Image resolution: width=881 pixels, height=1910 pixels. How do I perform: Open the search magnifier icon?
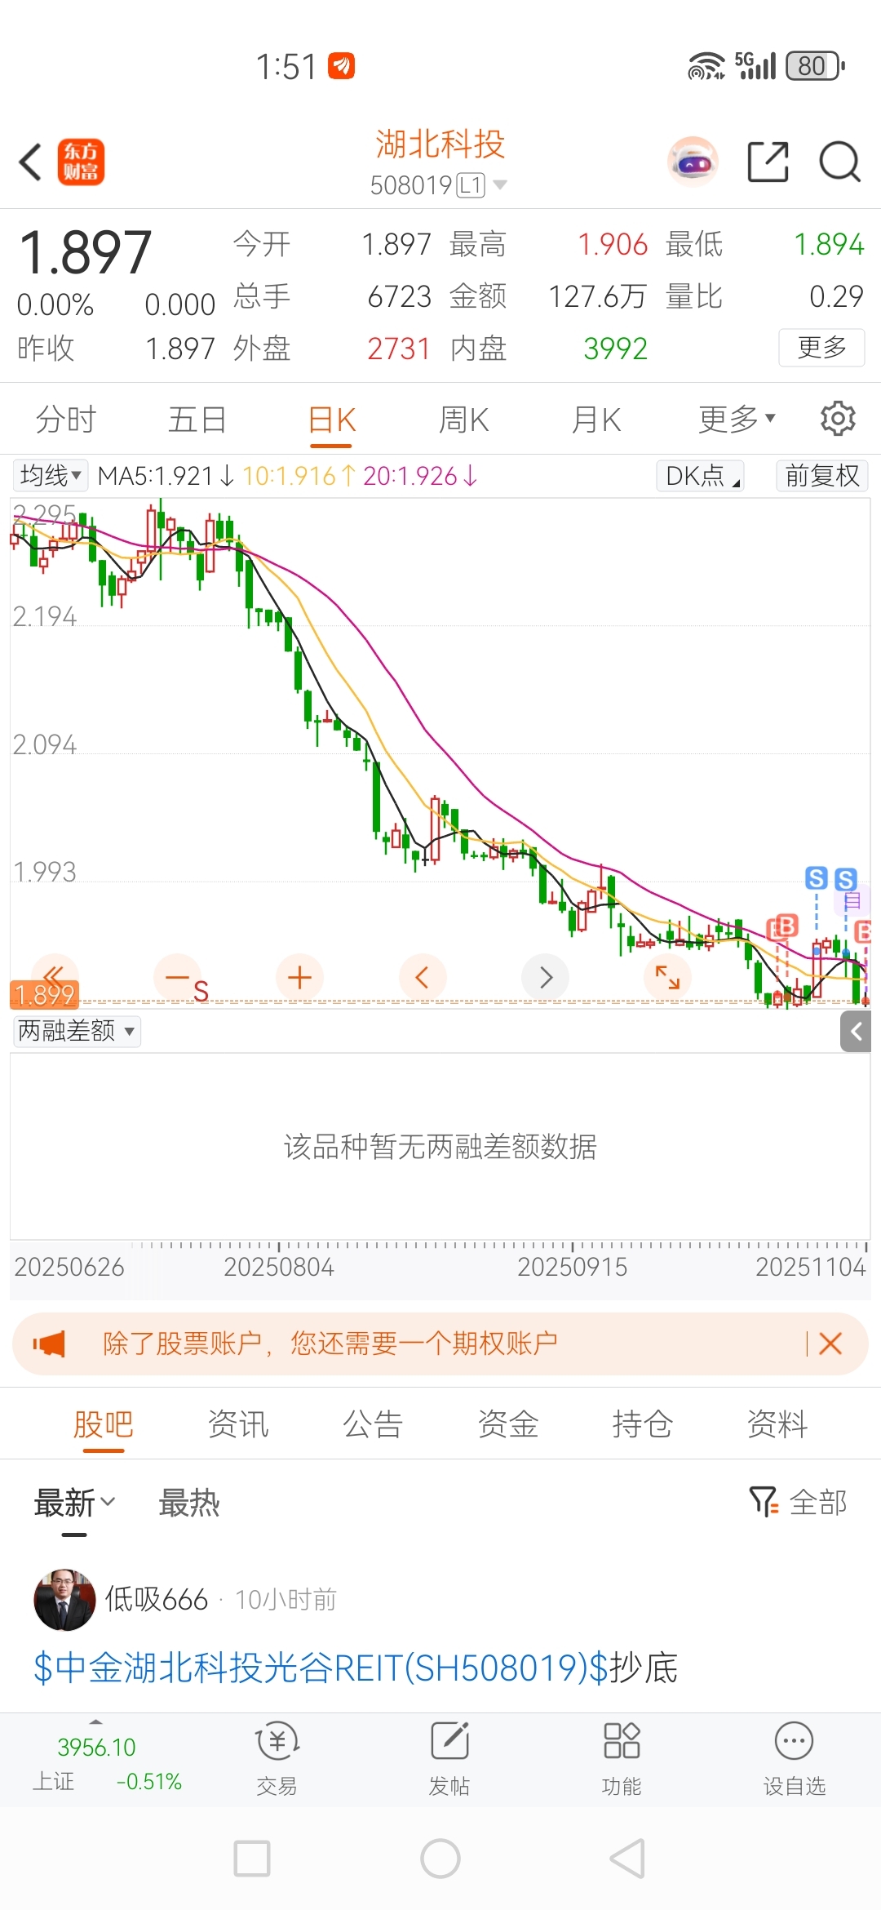[x=839, y=162]
